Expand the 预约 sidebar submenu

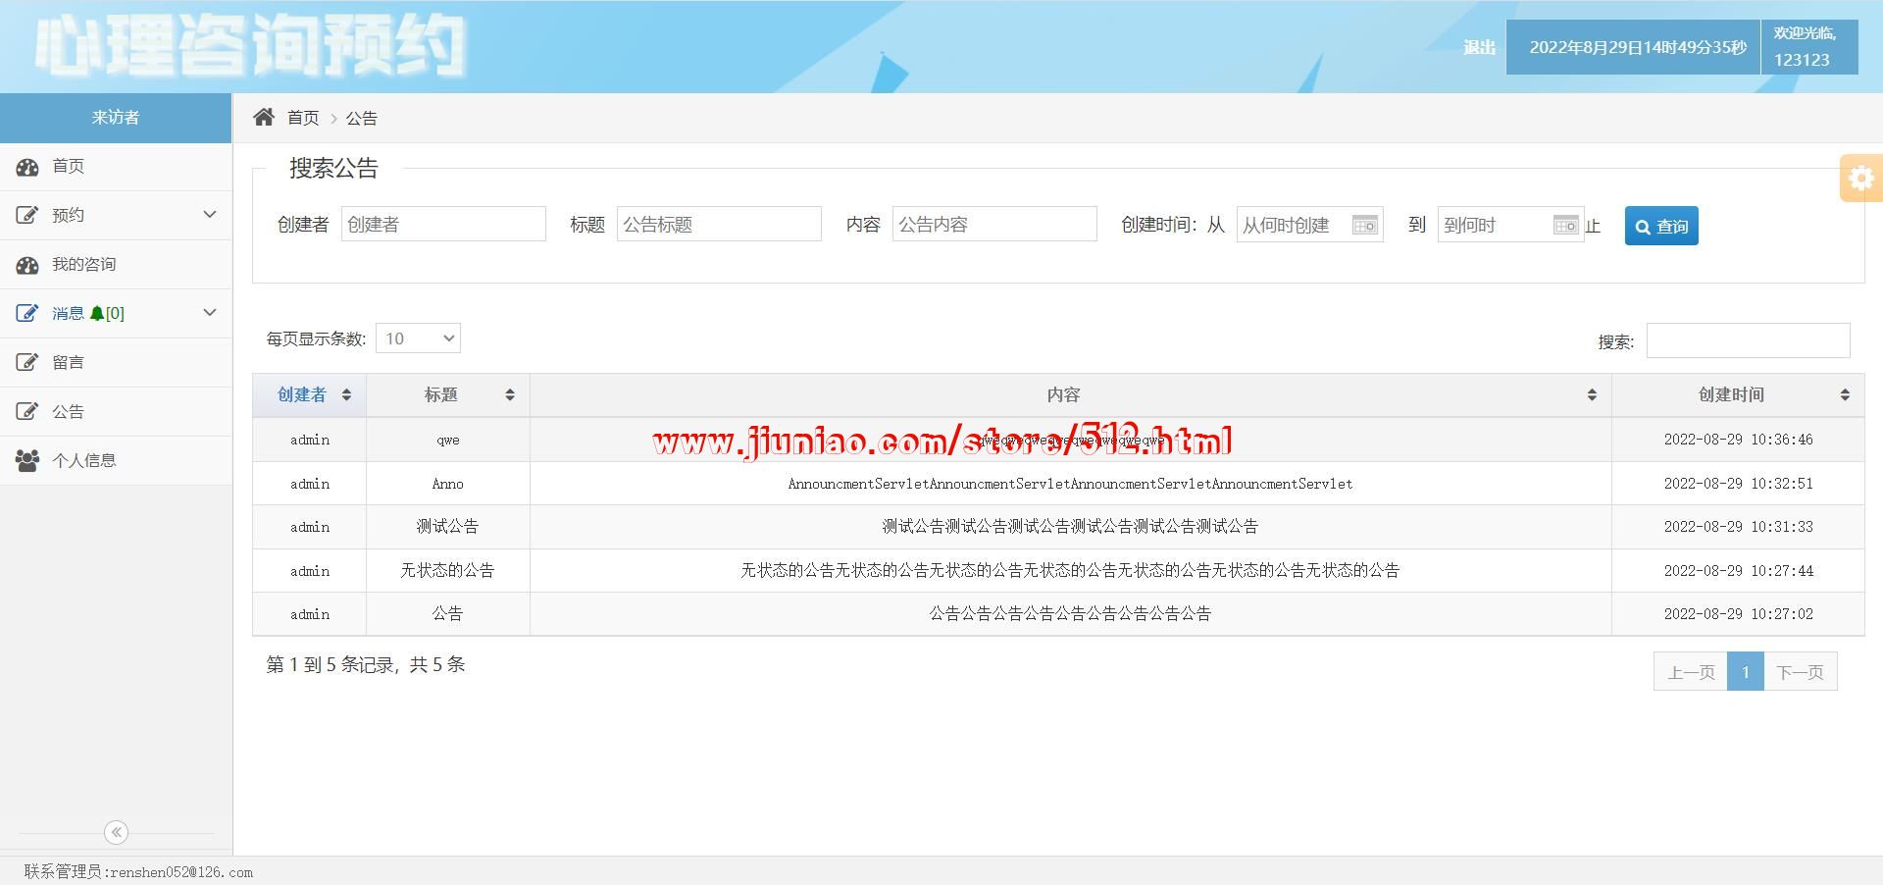tap(209, 215)
